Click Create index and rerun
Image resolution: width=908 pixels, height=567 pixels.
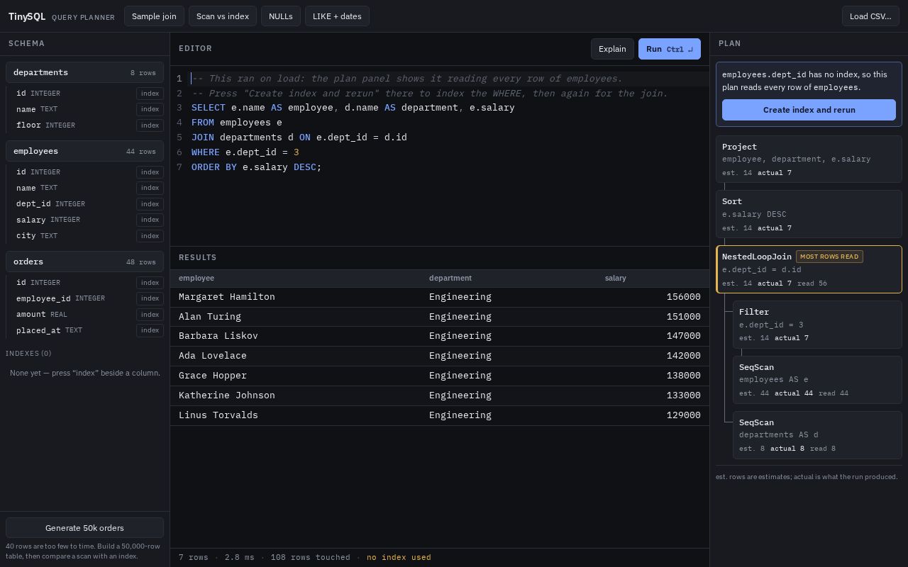click(809, 110)
